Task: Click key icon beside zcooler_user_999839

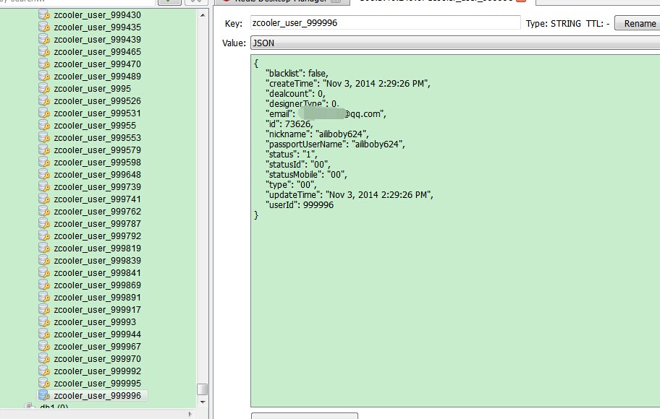Action: click(44, 261)
